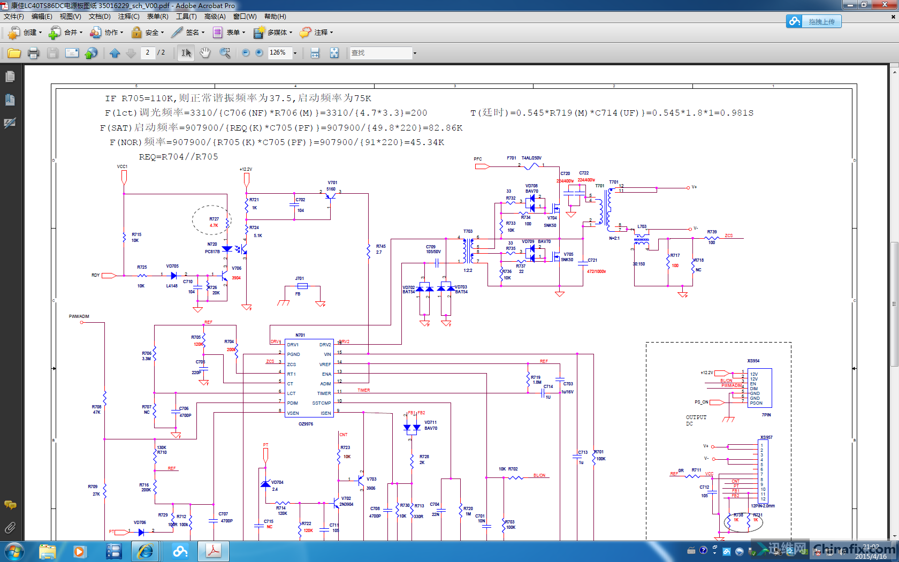
Task: Expand the 签名 dropdown arrow
Action: (203, 33)
